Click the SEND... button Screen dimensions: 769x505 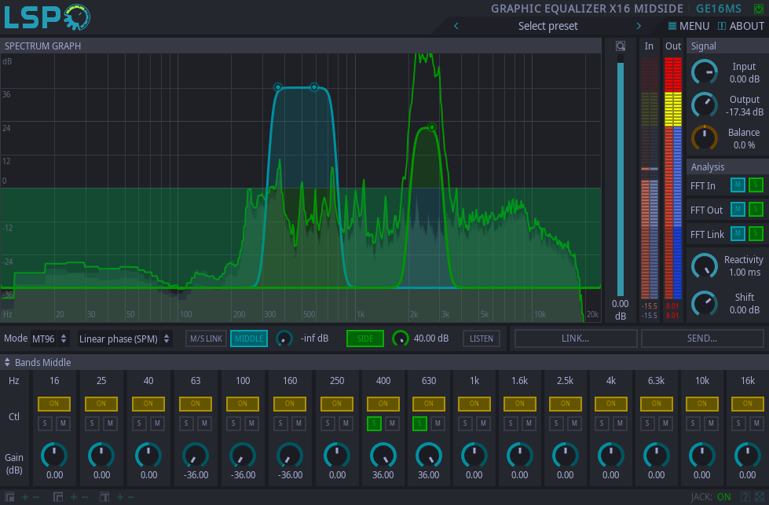pos(701,338)
